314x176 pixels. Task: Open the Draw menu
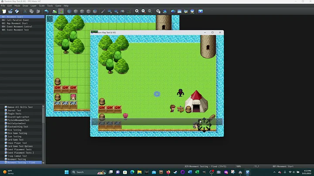[25, 6]
